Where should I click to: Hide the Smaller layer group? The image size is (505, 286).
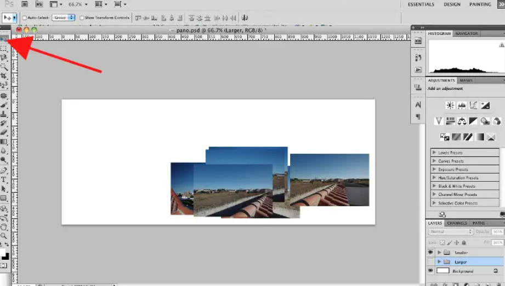coord(430,252)
